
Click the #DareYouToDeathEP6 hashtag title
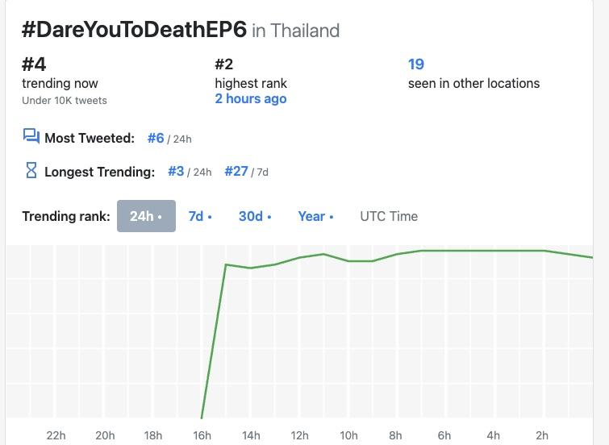click(x=133, y=30)
